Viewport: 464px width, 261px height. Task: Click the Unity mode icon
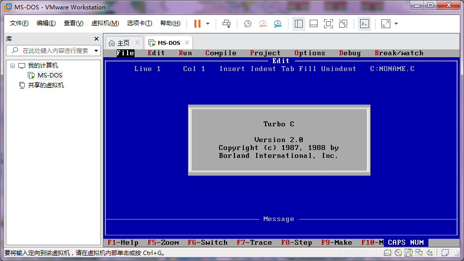click(343, 24)
